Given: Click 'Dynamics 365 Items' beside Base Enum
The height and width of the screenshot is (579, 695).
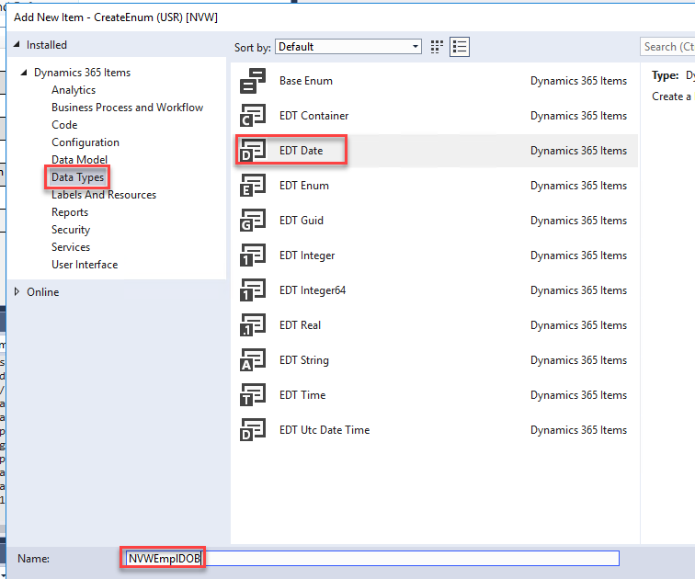Looking at the screenshot, I should [x=578, y=81].
